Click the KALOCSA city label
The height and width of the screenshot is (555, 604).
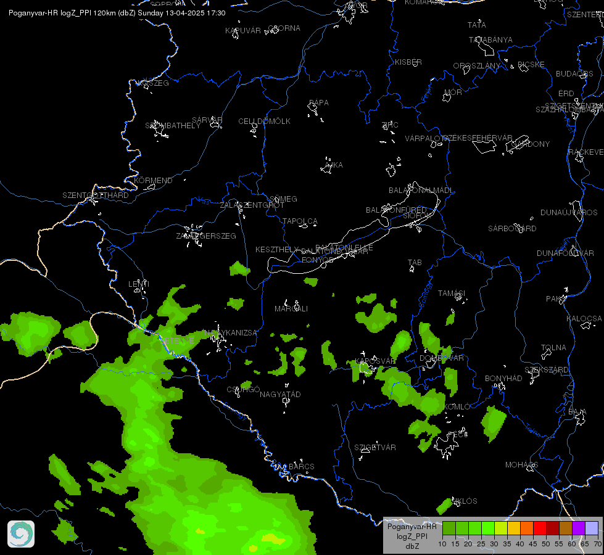click(584, 319)
